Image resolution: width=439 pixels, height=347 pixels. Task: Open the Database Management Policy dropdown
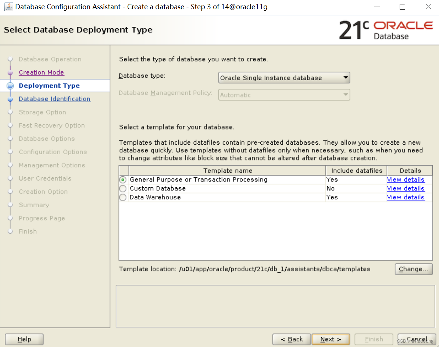click(x=284, y=95)
